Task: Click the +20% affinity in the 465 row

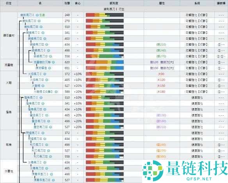Action: [78, 115]
